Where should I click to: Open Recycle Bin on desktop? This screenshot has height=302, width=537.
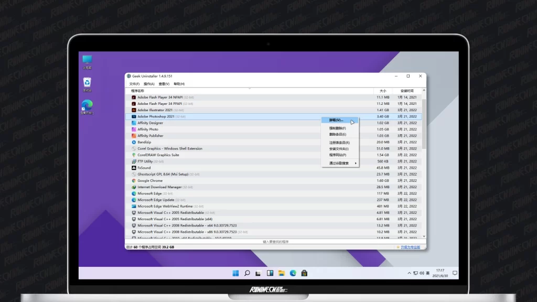pos(87,83)
